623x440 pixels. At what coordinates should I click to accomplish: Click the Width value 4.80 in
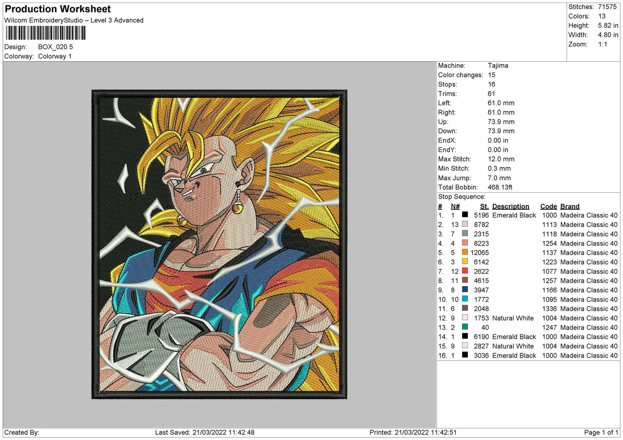tap(608, 35)
